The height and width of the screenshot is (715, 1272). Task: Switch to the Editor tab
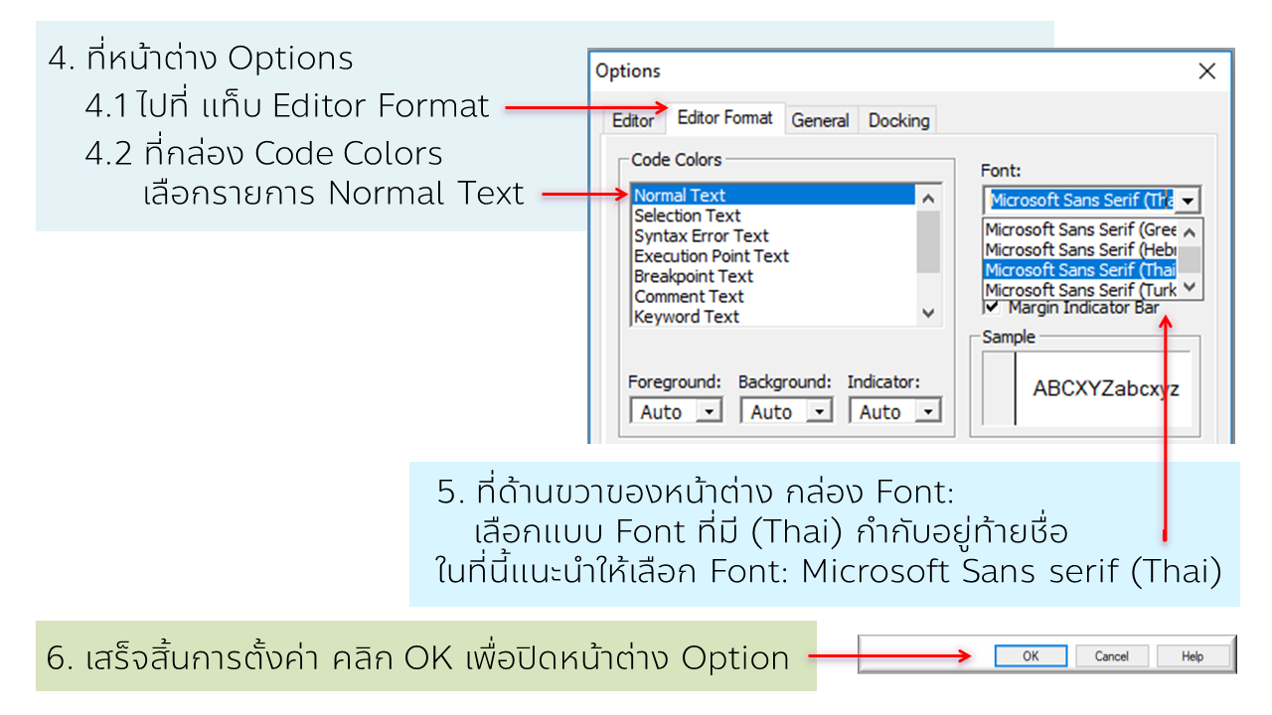[x=633, y=120]
